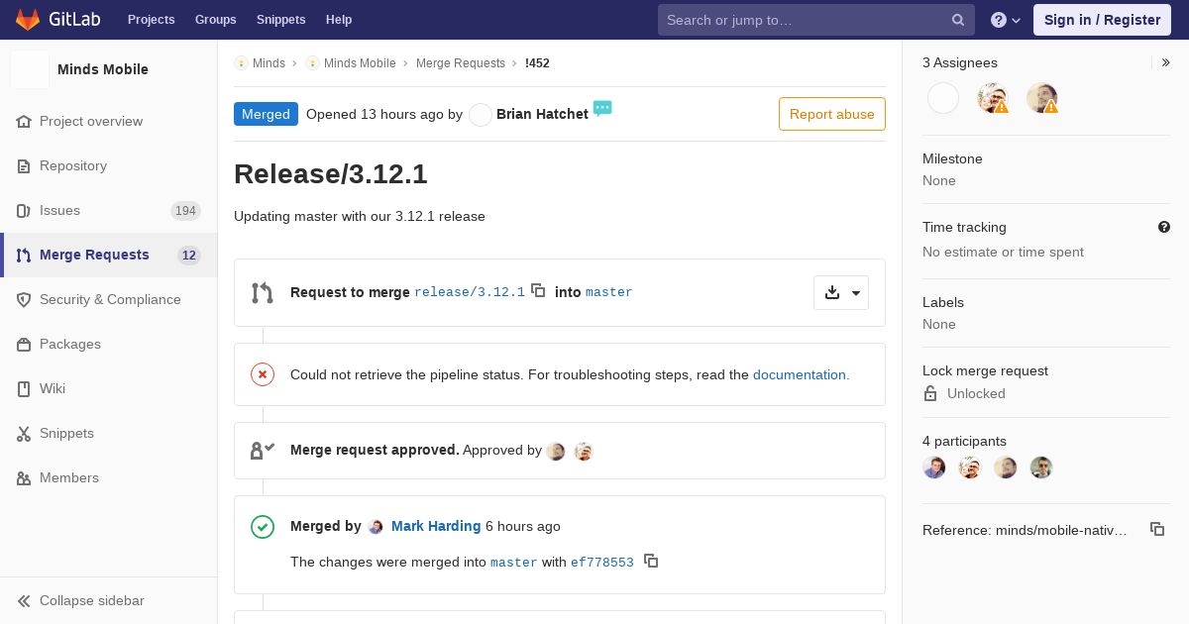Click Time tracking help question icon

tap(1164, 227)
